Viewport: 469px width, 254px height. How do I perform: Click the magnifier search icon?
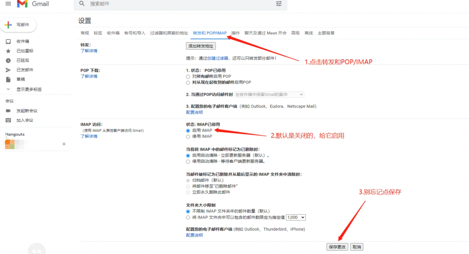82,4
